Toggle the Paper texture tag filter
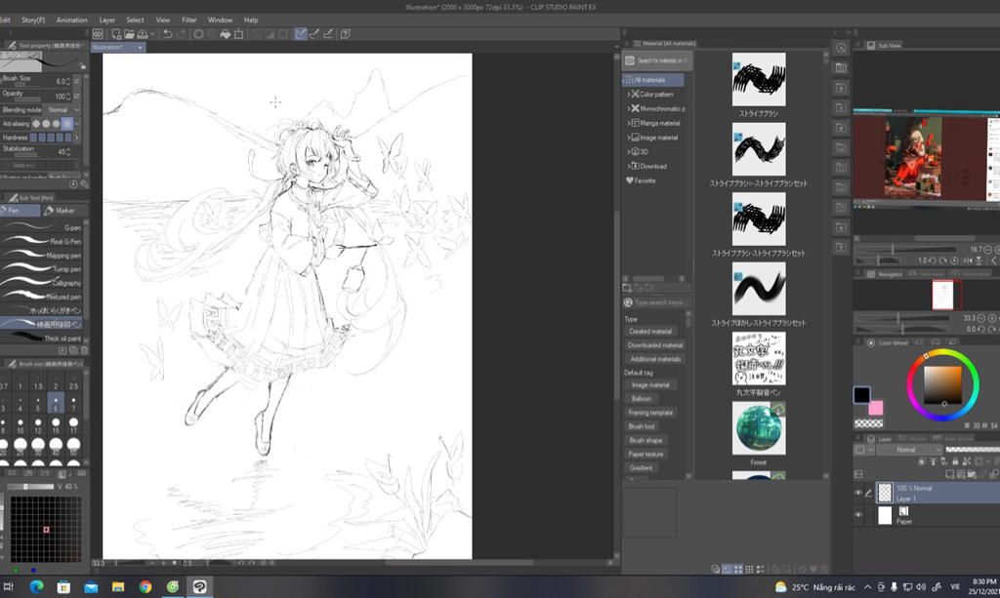1000x598 pixels. coord(646,454)
